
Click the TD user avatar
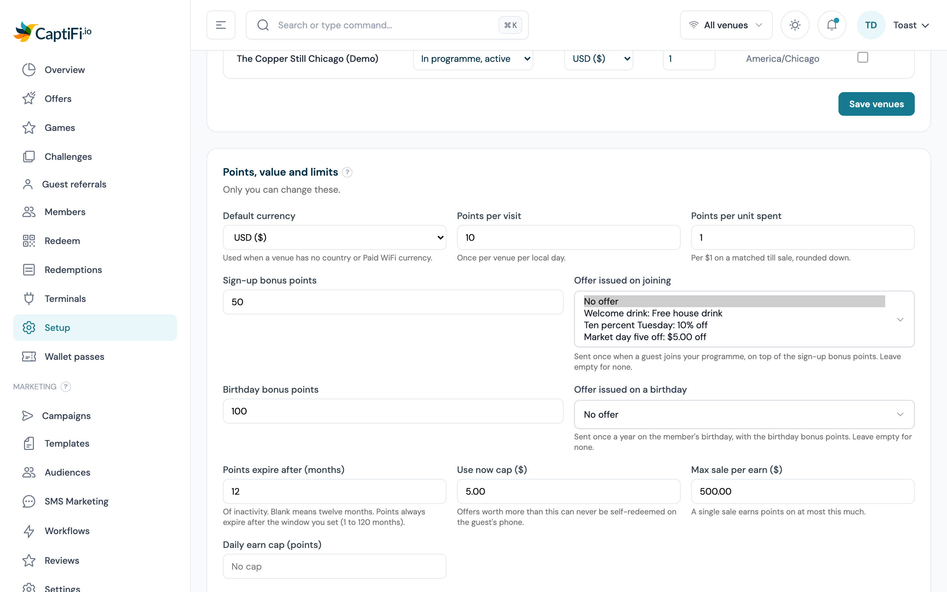point(871,25)
